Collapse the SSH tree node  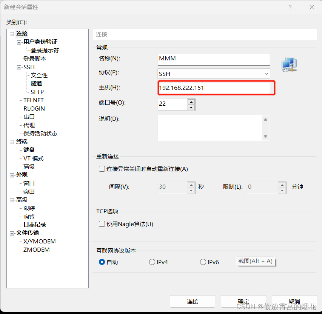19,67
